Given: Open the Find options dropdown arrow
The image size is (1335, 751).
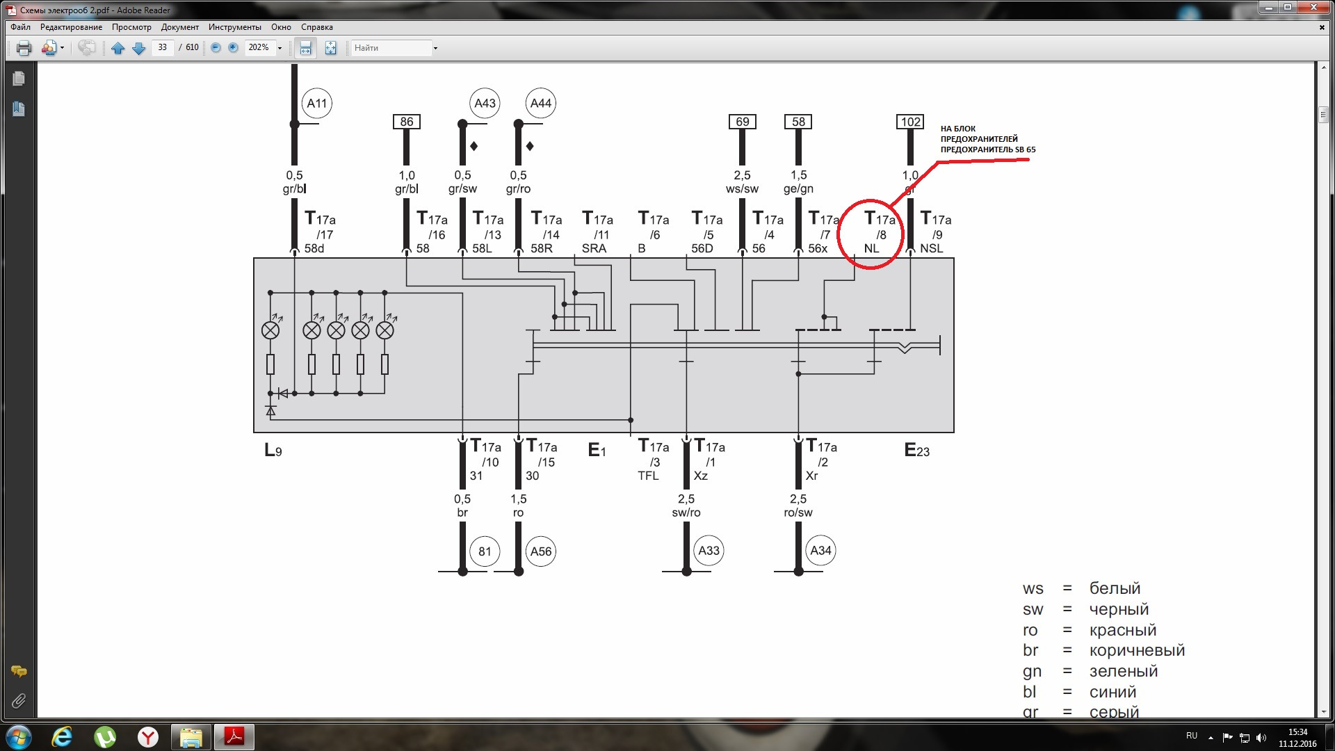Looking at the screenshot, I should coord(436,48).
